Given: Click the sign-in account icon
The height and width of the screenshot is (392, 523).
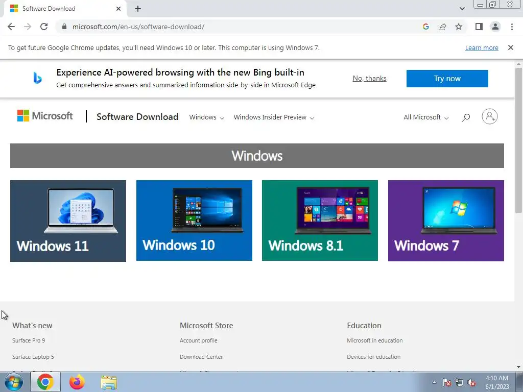Looking at the screenshot, I should tap(489, 117).
